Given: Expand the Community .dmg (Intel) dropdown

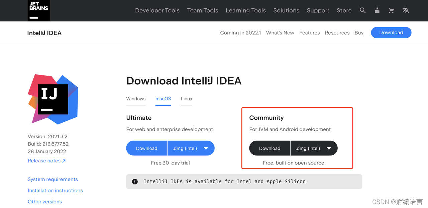Looking at the screenshot, I should pos(314,148).
